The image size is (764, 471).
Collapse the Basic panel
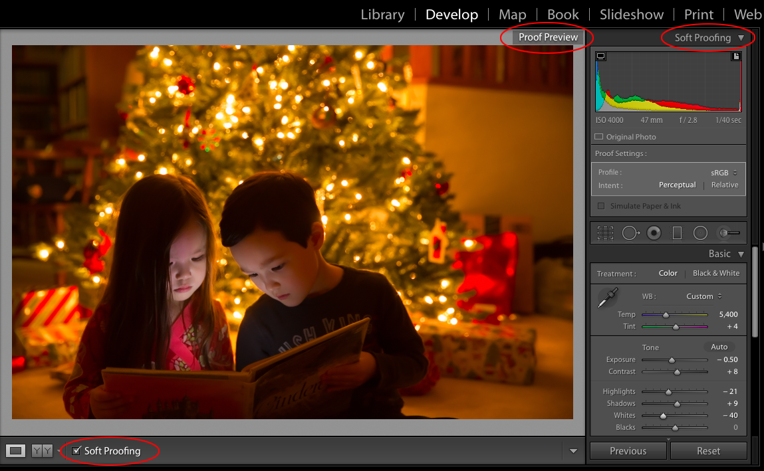(741, 254)
